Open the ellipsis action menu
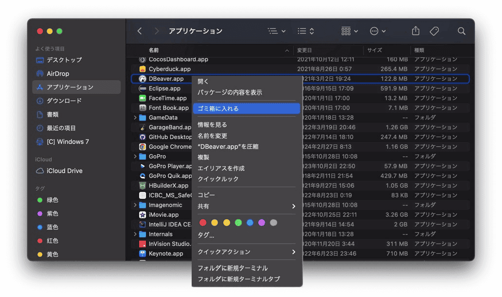This screenshot has height=297, width=502. [x=377, y=31]
